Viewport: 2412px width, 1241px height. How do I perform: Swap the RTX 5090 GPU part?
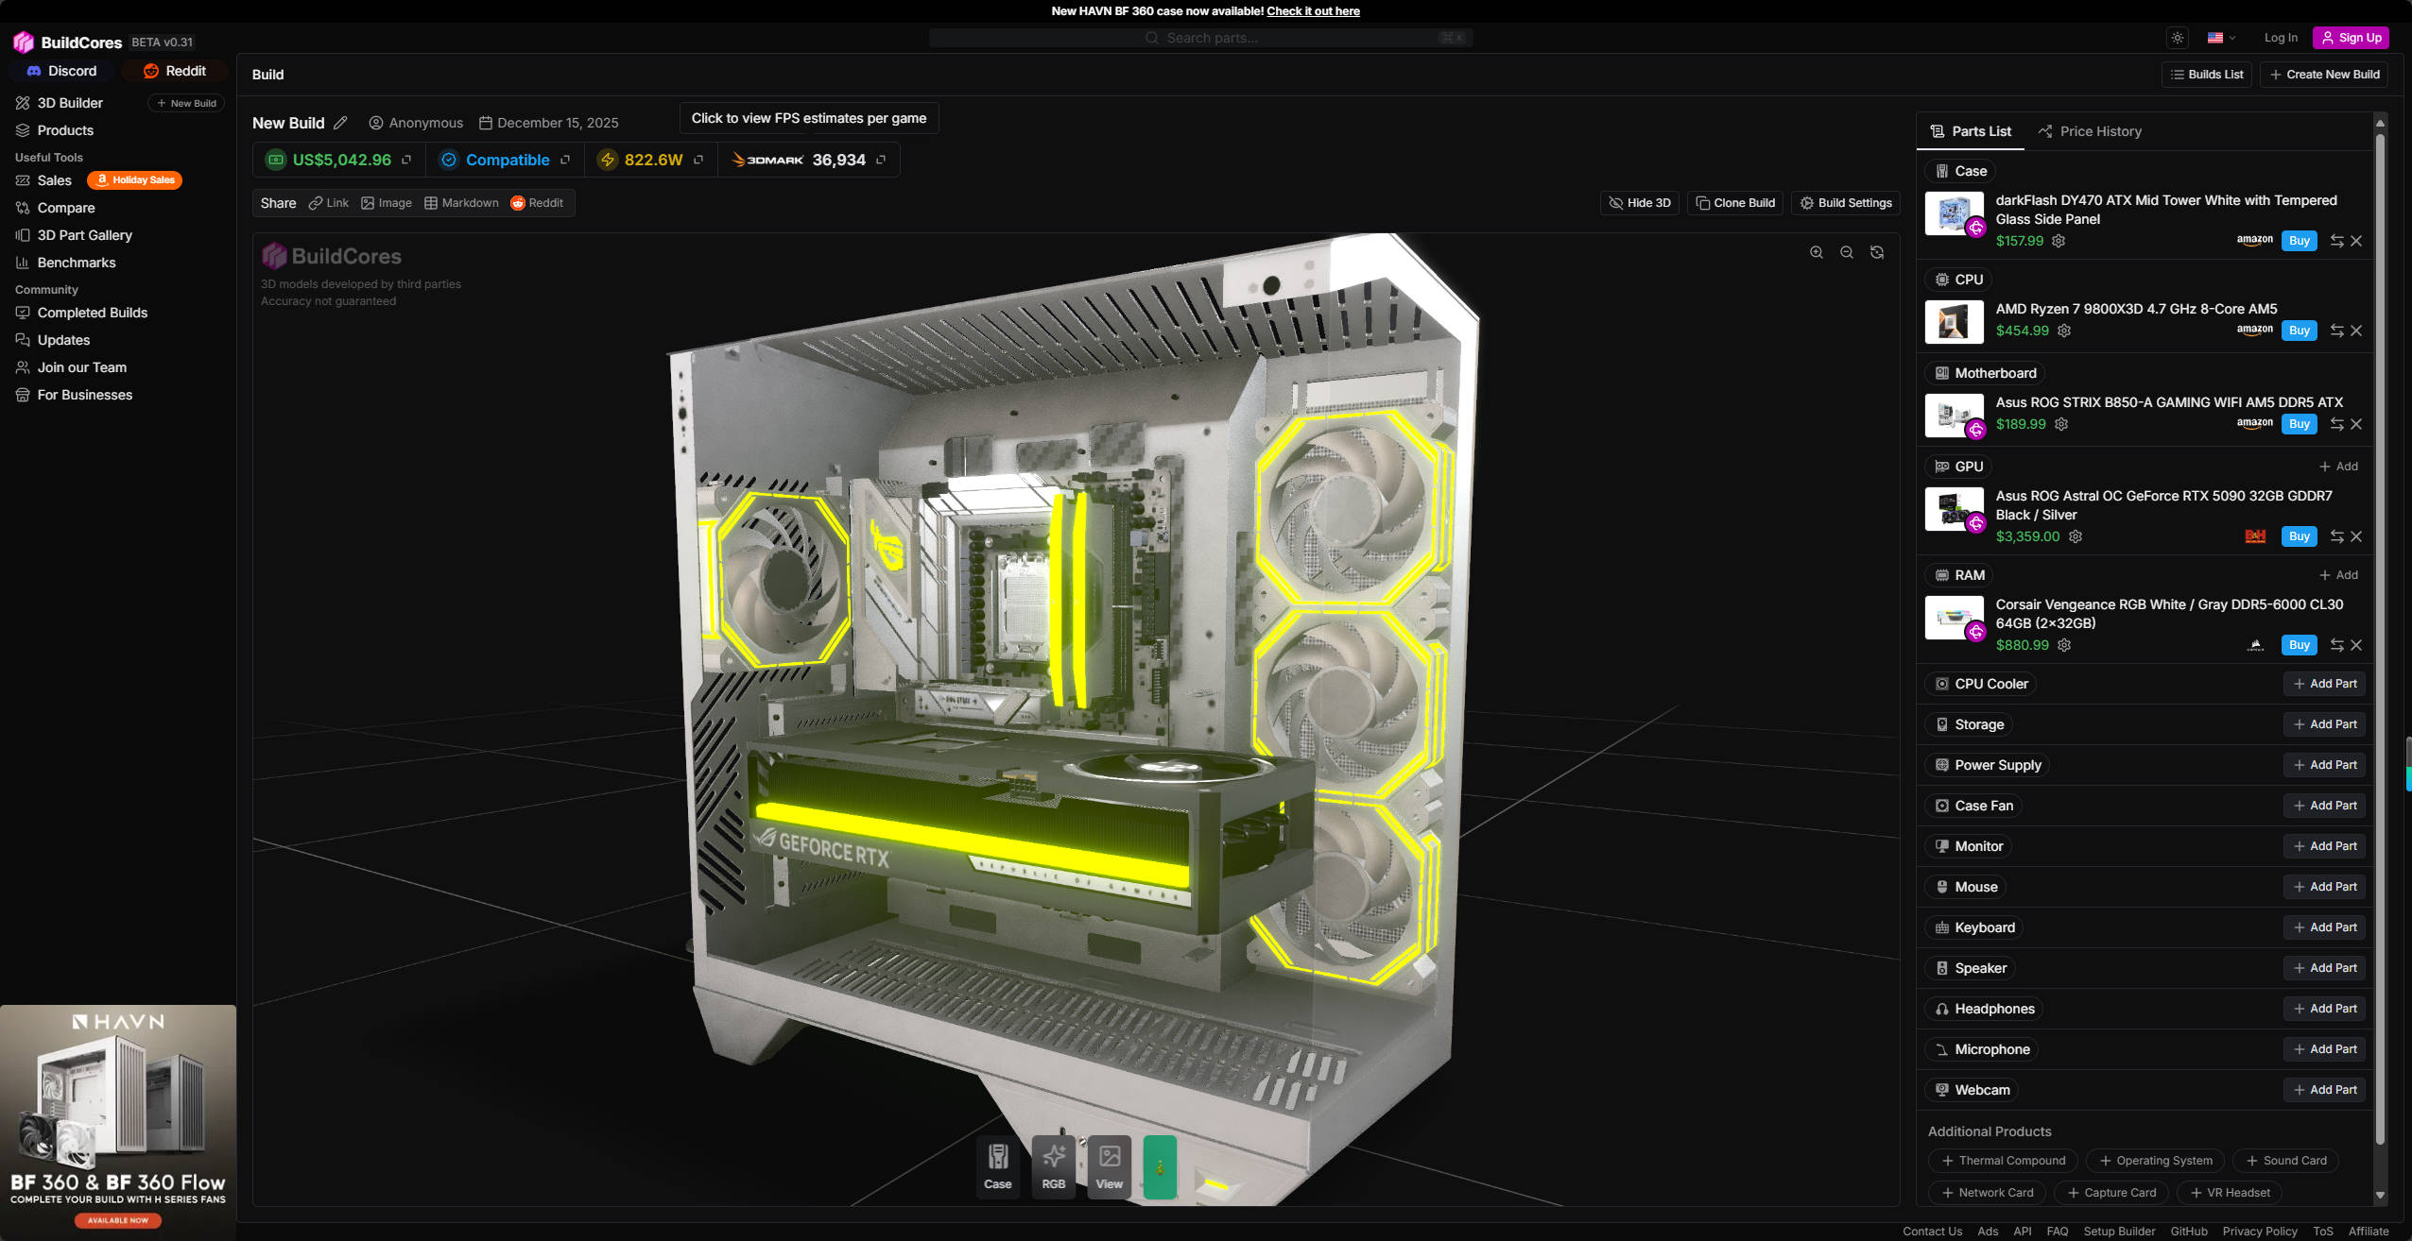(2336, 536)
